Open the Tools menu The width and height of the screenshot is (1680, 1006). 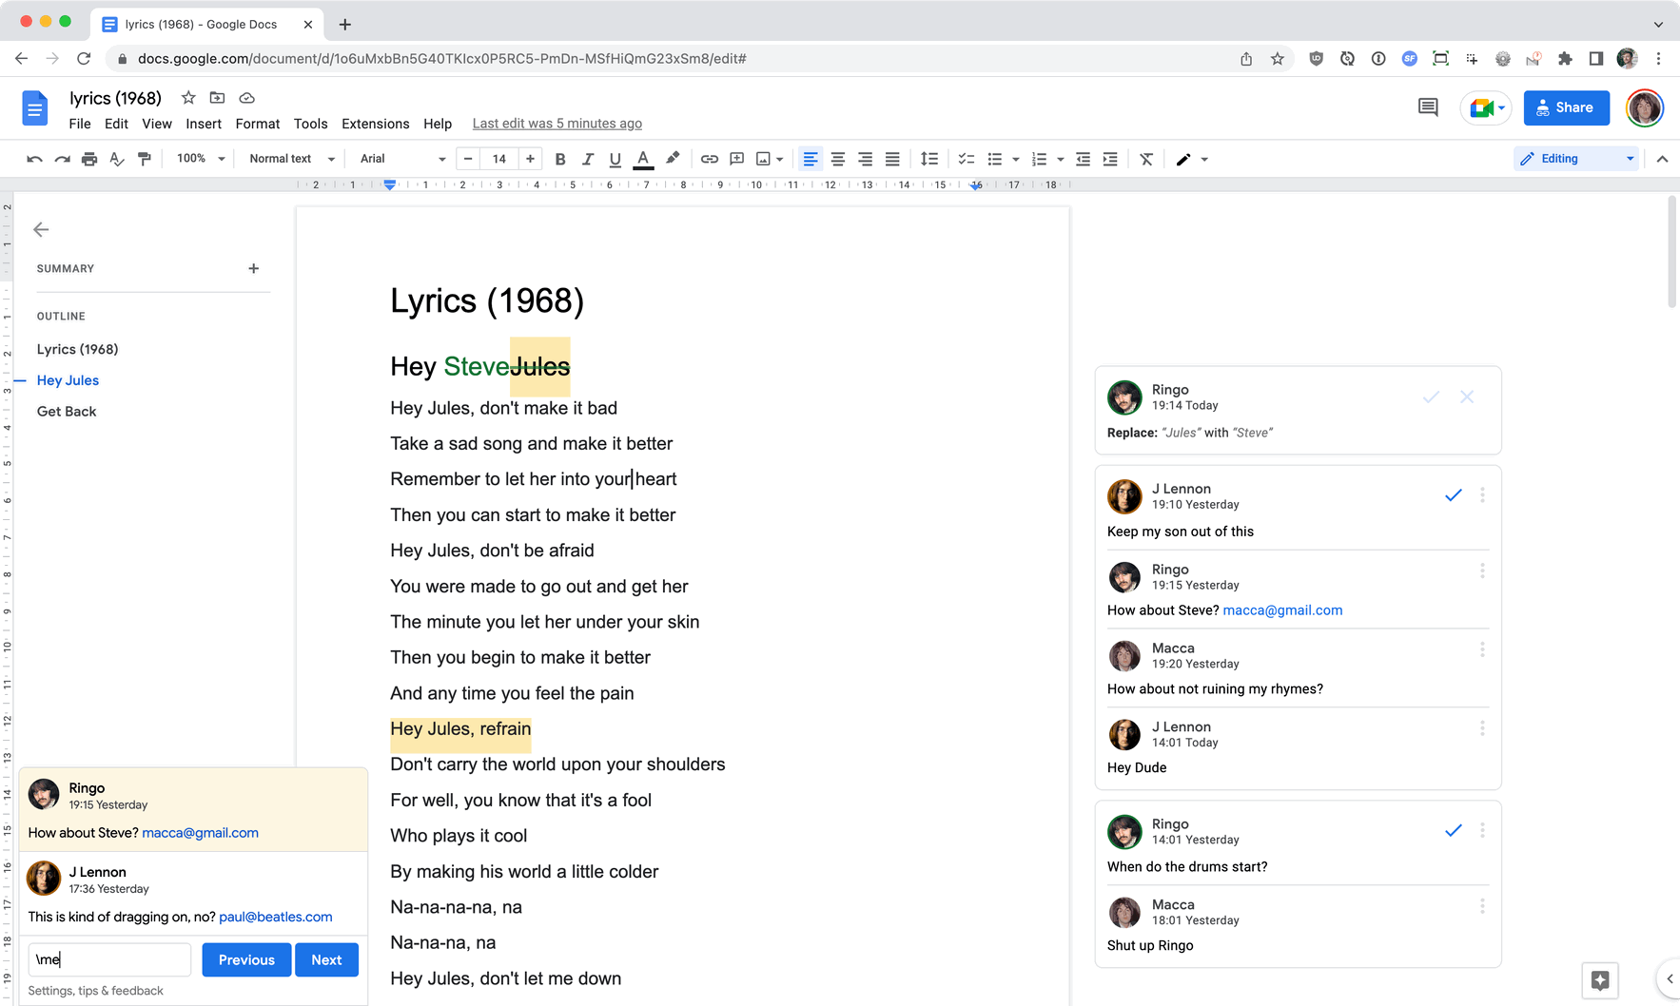(x=310, y=124)
